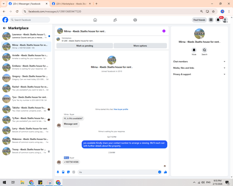Image resolution: width=233 pixels, height=186 pixels.
Task: Expand the Chat members section
Action: 199,61
